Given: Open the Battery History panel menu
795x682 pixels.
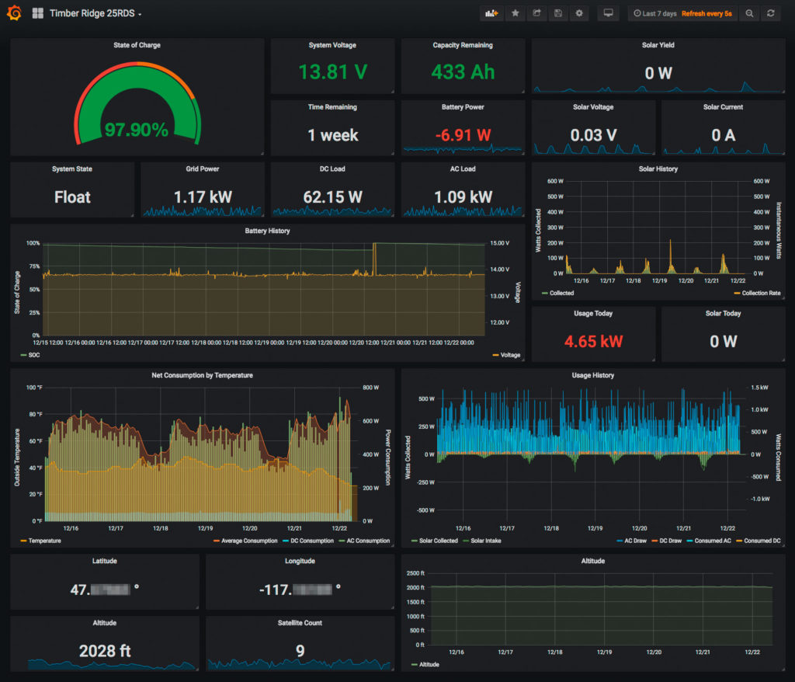Looking at the screenshot, I should [x=267, y=231].
